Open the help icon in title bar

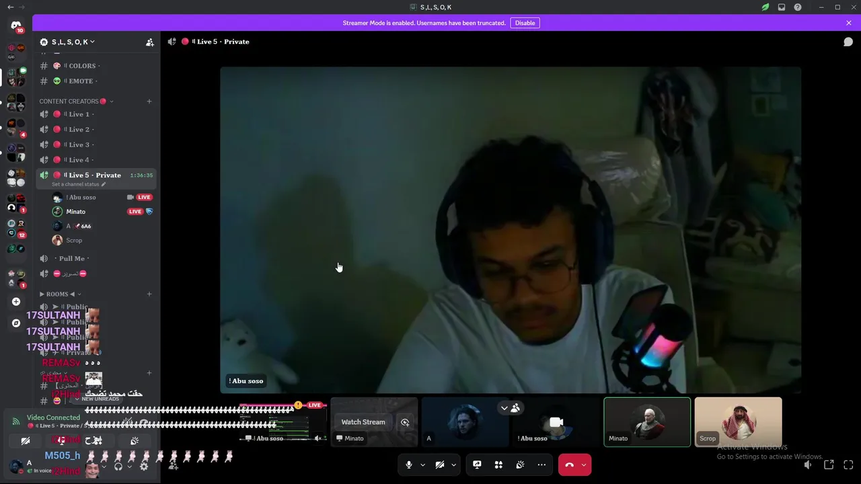coord(798,7)
